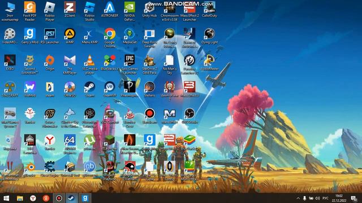
Task: Select the dawn of war 2 shortcut
Action: pos(170,91)
